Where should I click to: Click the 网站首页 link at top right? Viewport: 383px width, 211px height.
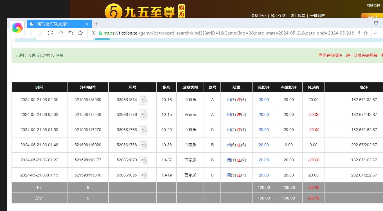(373, 5)
